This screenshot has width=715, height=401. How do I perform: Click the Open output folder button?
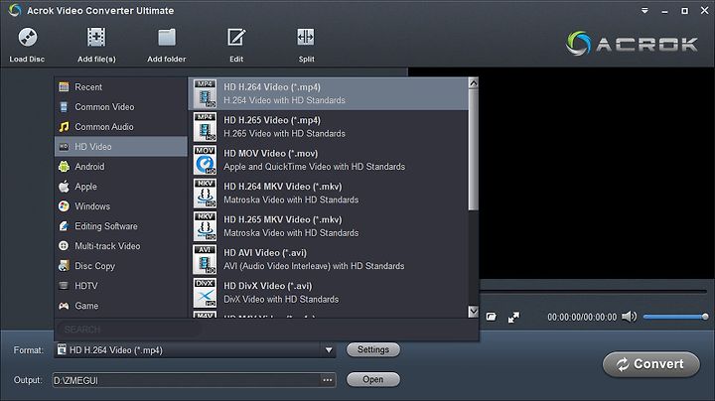(373, 379)
